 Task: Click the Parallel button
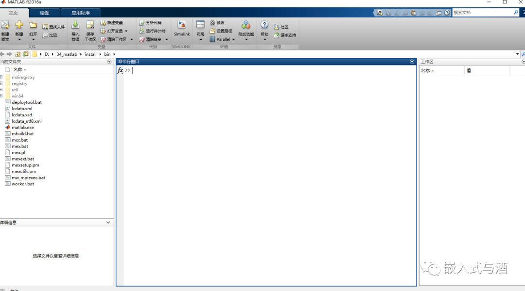[220, 39]
